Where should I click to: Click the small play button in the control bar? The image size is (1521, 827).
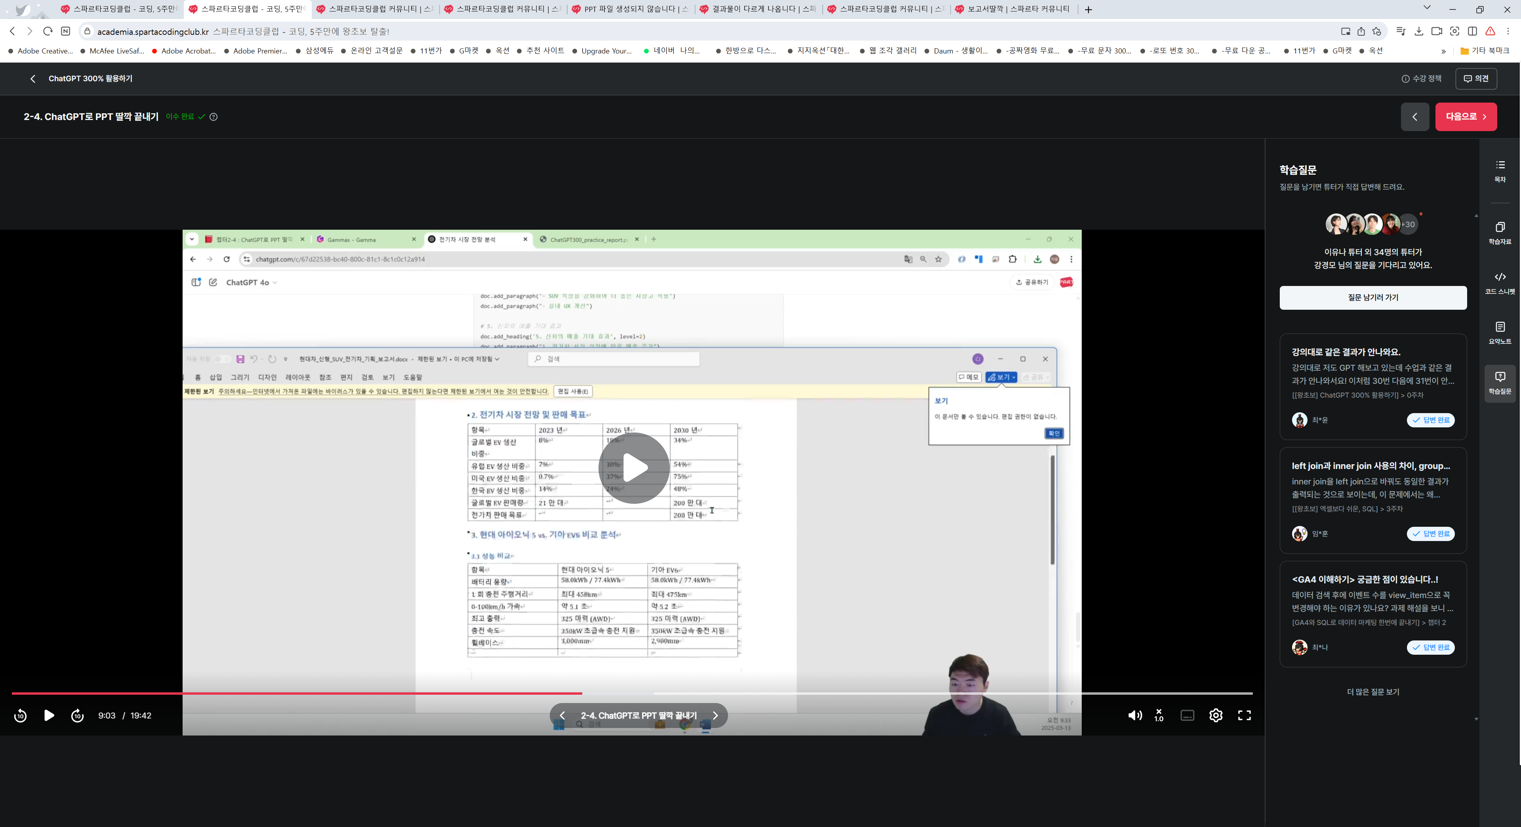tap(49, 715)
